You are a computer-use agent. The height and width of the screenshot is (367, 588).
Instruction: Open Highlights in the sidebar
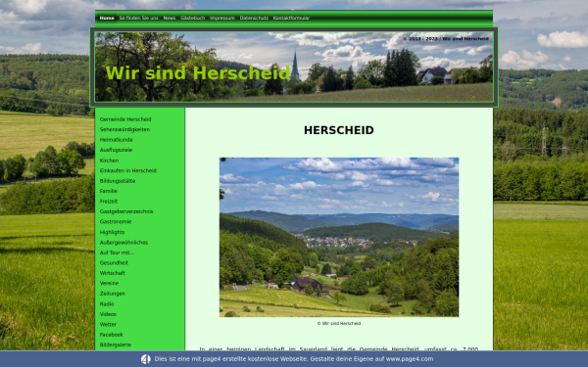coord(112,232)
